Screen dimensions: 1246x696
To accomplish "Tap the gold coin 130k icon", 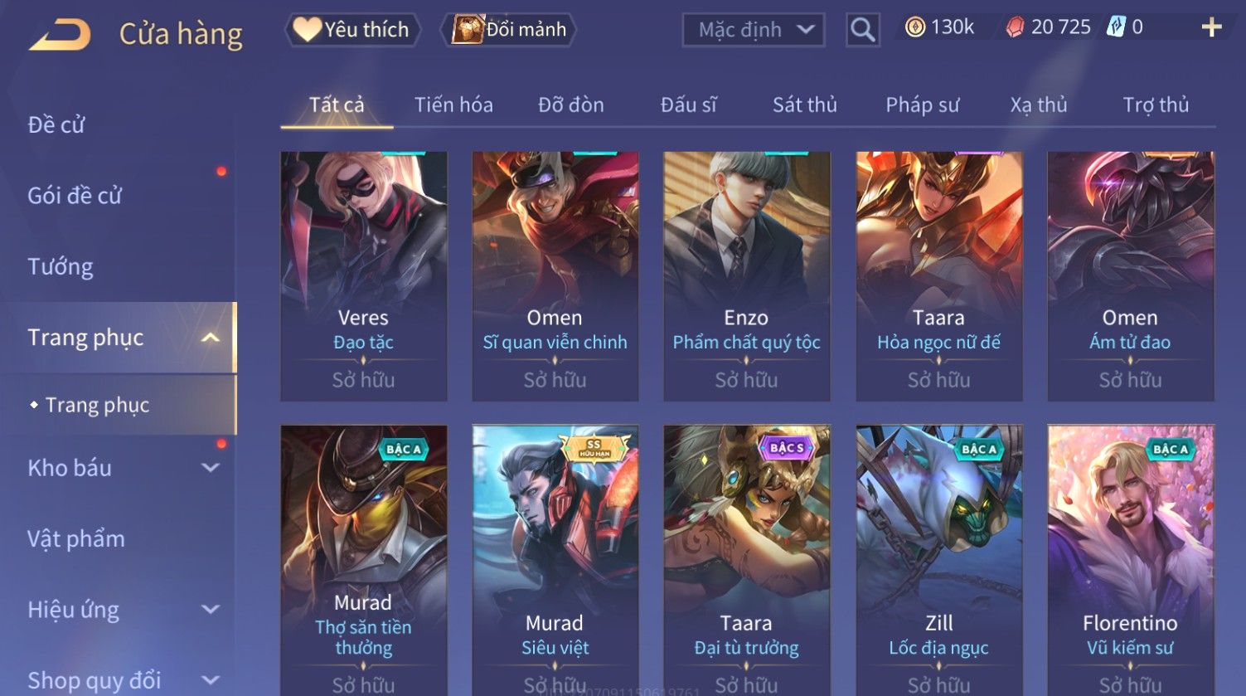I will pos(915,28).
